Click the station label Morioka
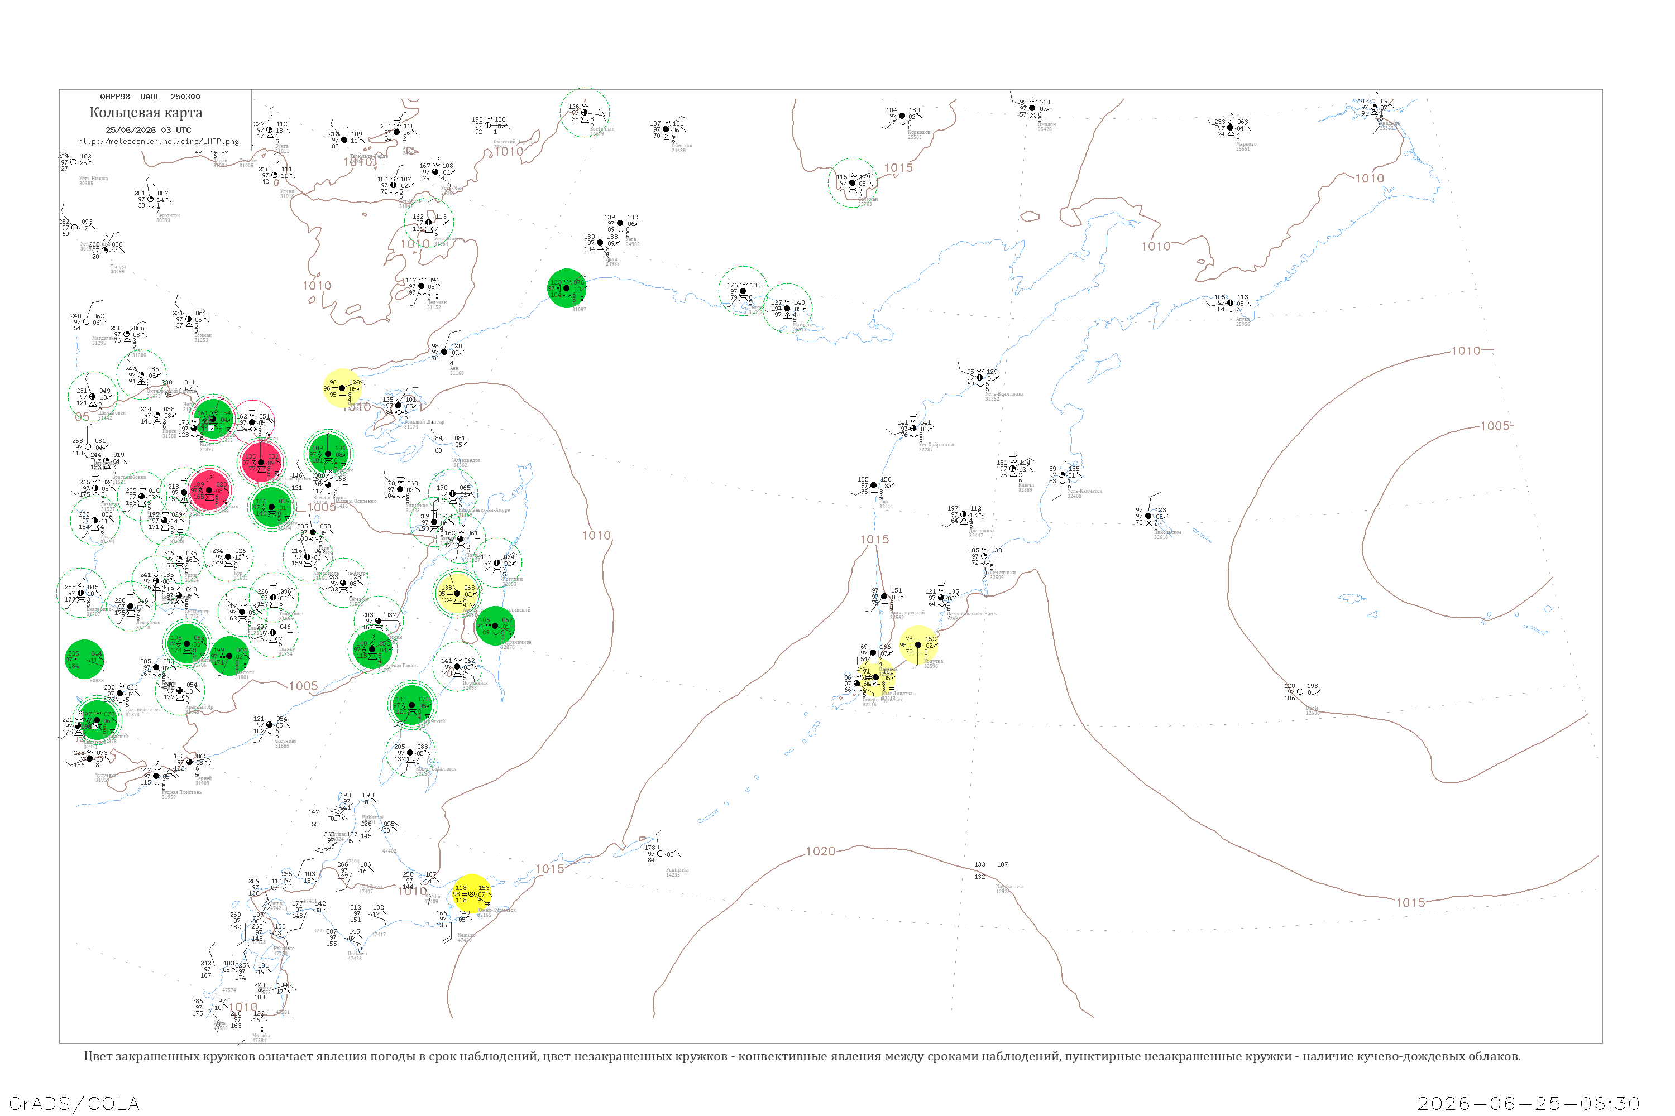This screenshot has height=1116, width=1675. click(261, 1036)
